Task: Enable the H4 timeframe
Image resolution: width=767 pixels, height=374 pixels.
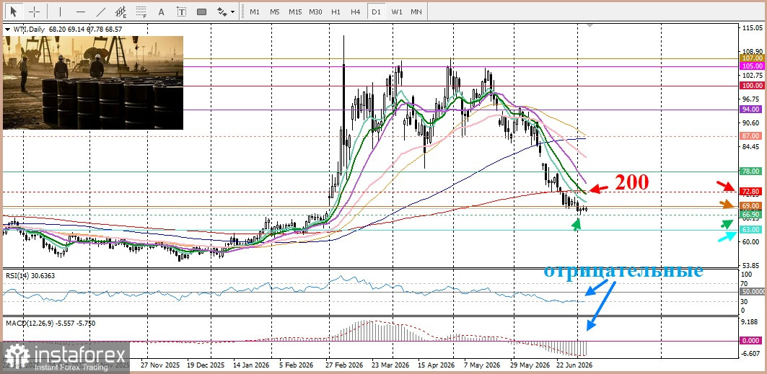Action: point(356,12)
